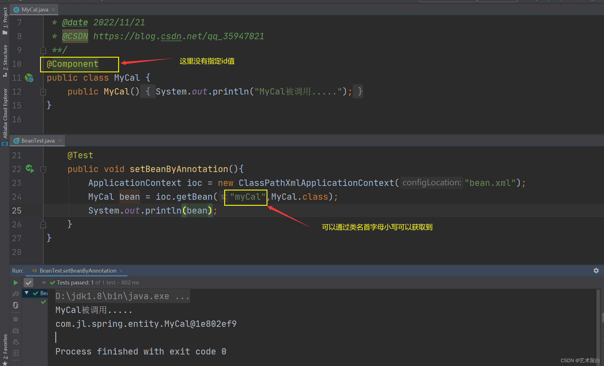Toggle Show Passed tests checkmark button
This screenshot has width=604, height=366.
coord(29,283)
